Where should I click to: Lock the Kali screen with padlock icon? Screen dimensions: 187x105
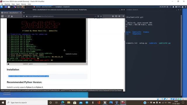point(182,7)
